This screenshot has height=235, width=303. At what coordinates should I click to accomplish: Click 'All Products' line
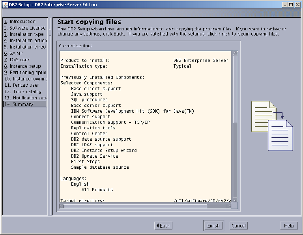(97, 190)
